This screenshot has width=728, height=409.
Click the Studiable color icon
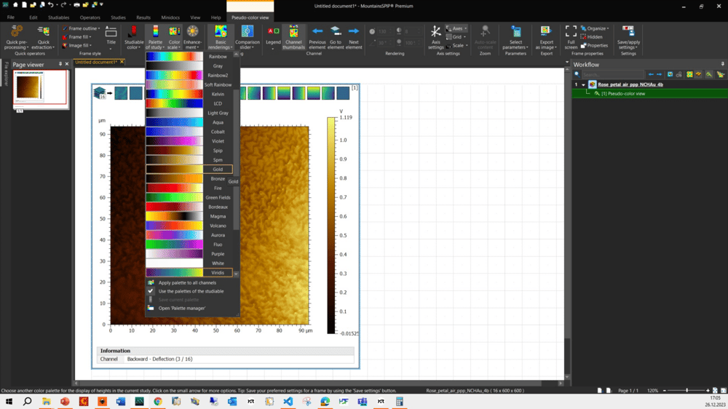[133, 31]
